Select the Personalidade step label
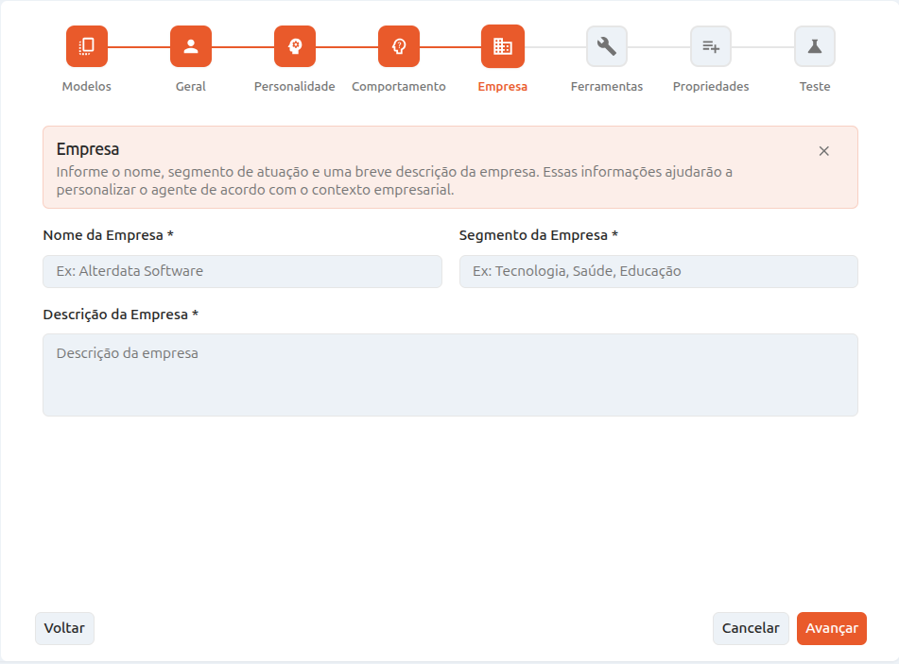This screenshot has width=899, height=664. 295,87
